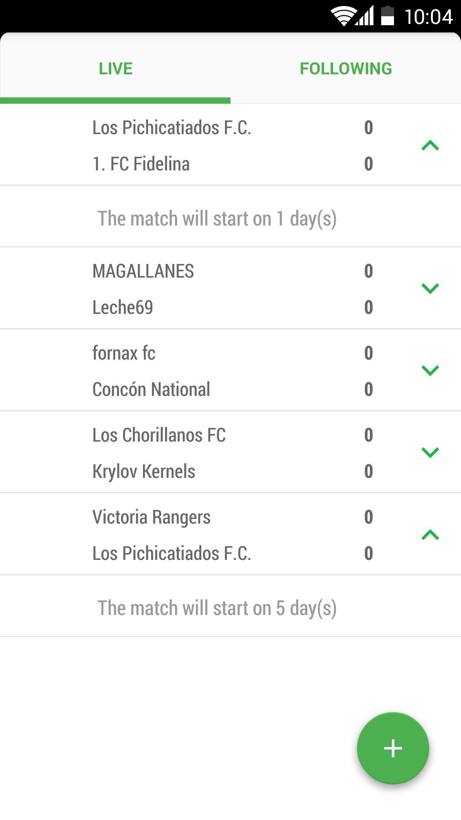Tap the battery indicator icon
This screenshot has height=820, width=461.
click(x=387, y=16)
